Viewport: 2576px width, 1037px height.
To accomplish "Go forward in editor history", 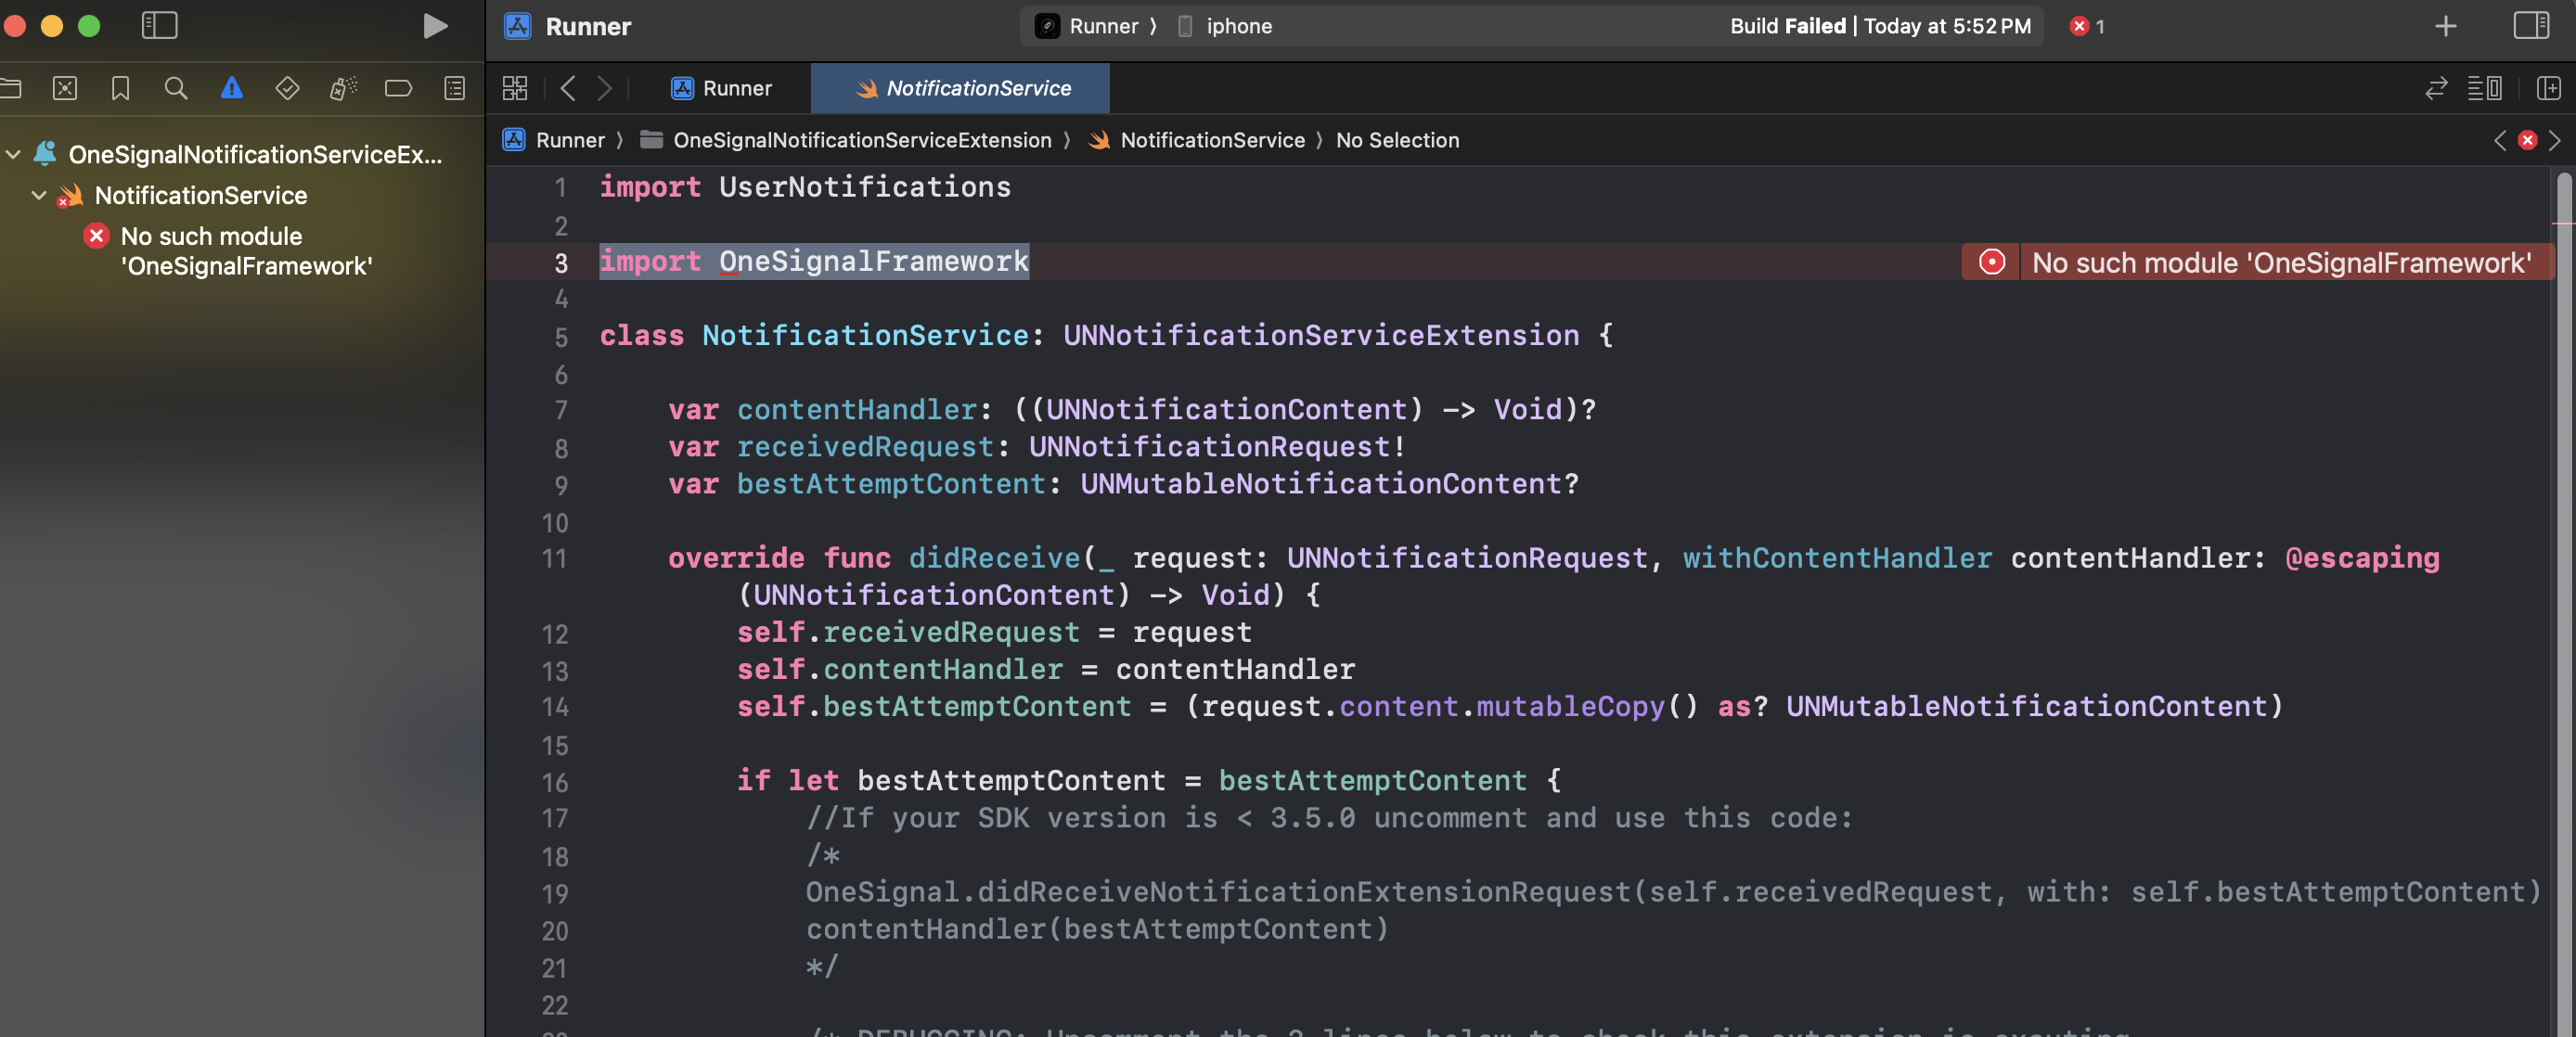I will tap(604, 88).
